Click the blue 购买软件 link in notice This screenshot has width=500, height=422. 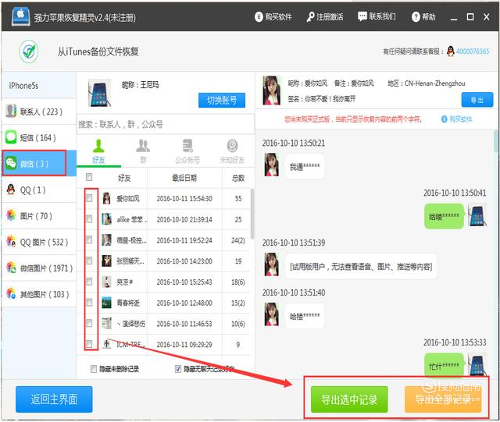[456, 119]
